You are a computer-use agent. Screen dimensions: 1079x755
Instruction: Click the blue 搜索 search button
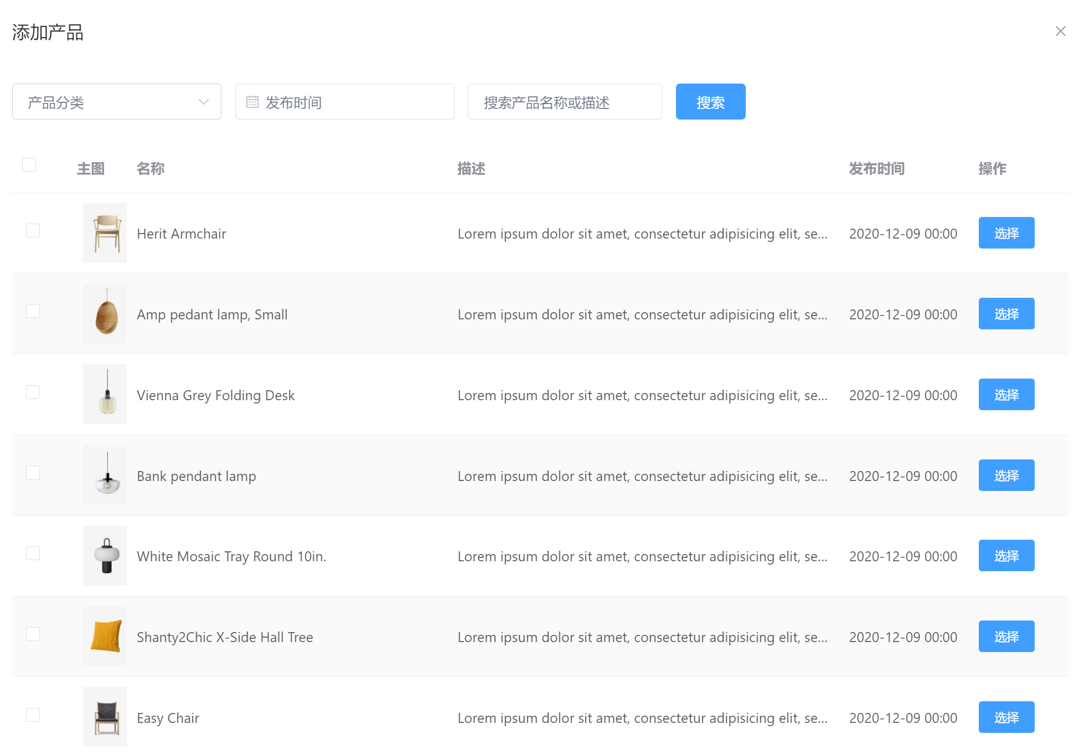710,101
